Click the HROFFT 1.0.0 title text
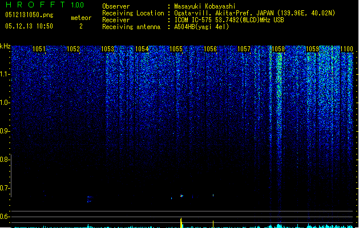This screenshot has width=359, height=228. [x=45, y=5]
